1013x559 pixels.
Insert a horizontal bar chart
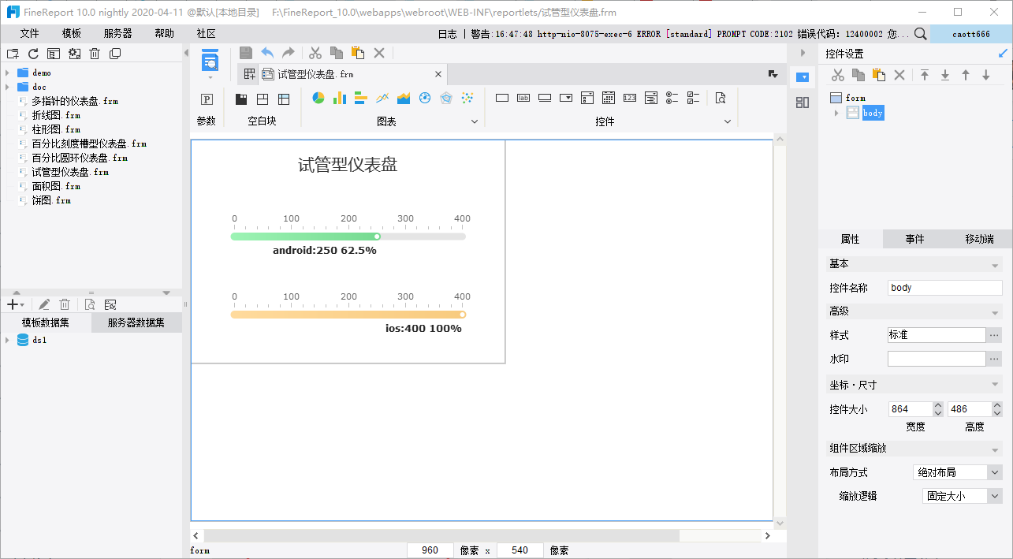[x=361, y=98]
